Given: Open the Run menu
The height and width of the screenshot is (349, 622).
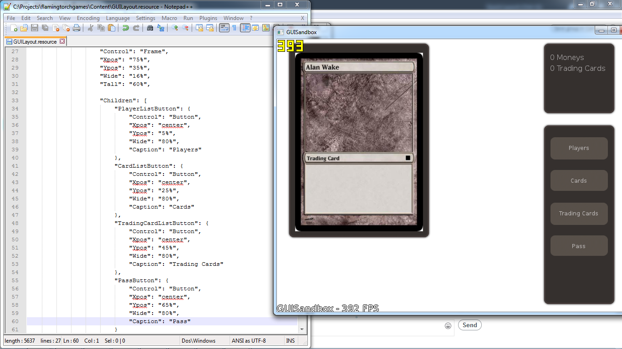Looking at the screenshot, I should click(188, 18).
